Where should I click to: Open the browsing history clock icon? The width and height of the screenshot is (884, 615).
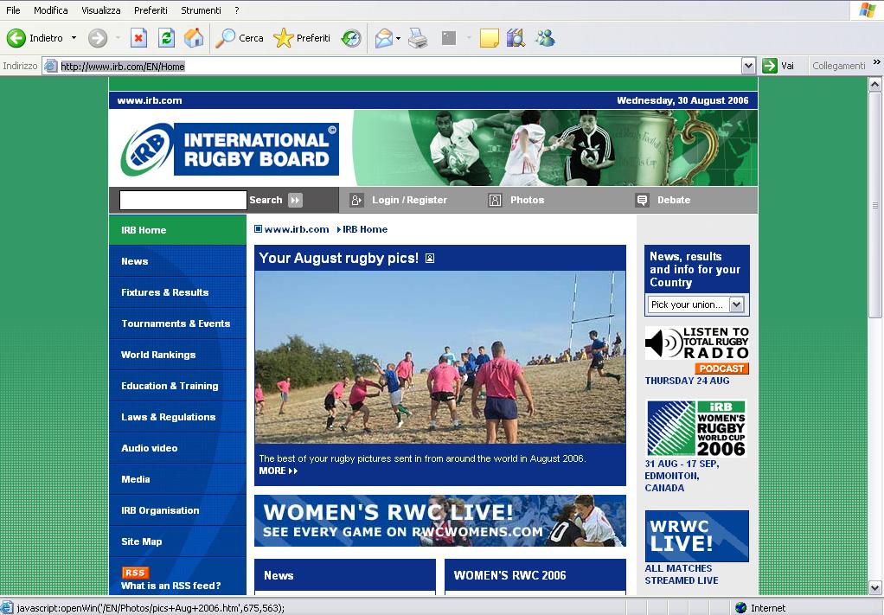point(351,38)
